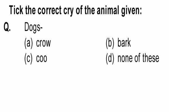Click "the" right before "animal"
Screen dimensions: 169x112
[x=90, y=10]
